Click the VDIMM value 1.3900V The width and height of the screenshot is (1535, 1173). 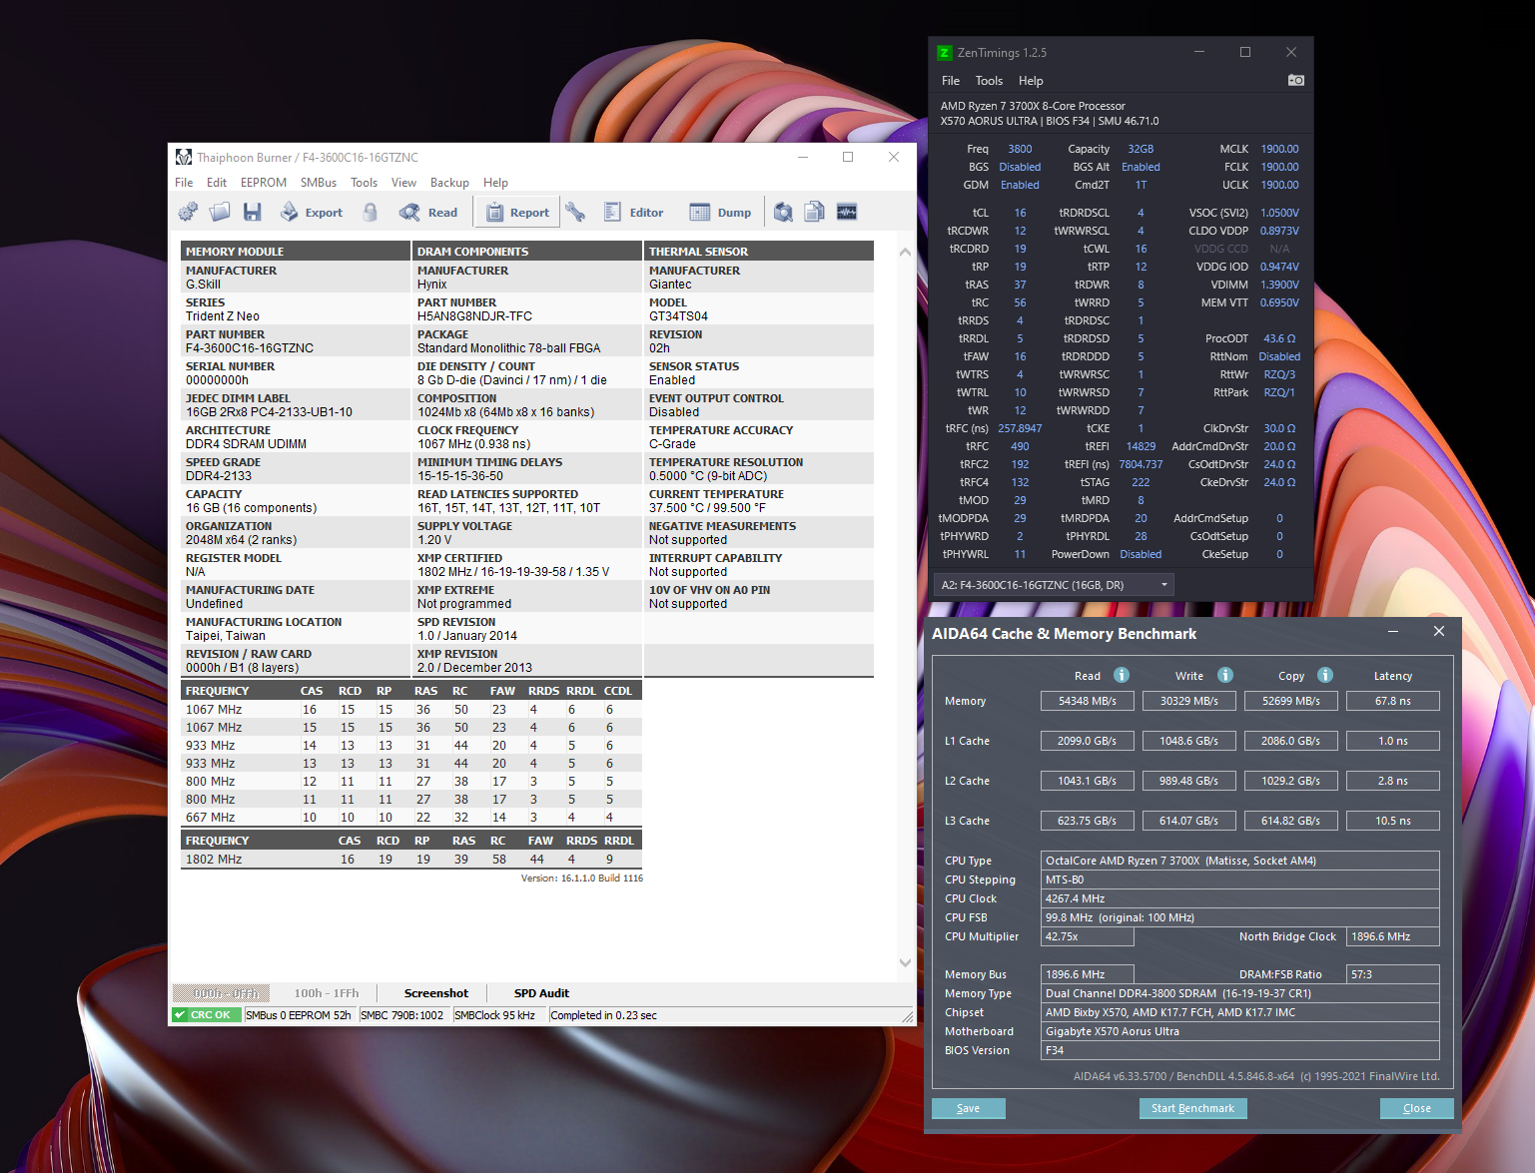[1279, 285]
